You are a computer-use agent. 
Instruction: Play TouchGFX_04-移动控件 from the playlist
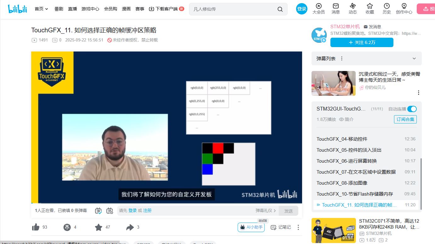point(366,139)
